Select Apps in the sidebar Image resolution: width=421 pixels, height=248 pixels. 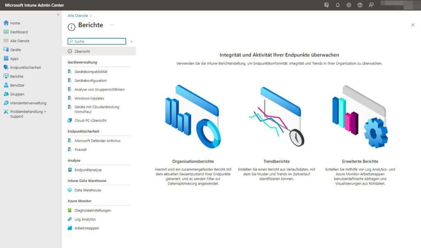[16, 58]
